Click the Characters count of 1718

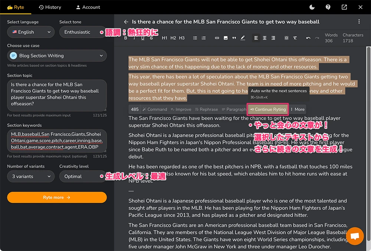pos(353,38)
